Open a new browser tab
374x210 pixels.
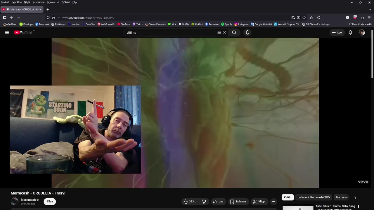[x=48, y=9]
